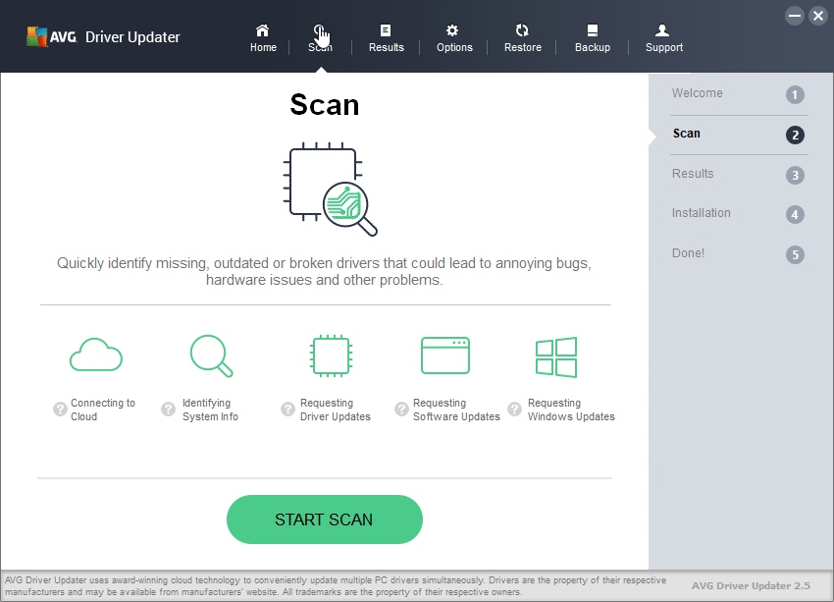Click help mark beside Connecting to Cloud

pos(60,410)
